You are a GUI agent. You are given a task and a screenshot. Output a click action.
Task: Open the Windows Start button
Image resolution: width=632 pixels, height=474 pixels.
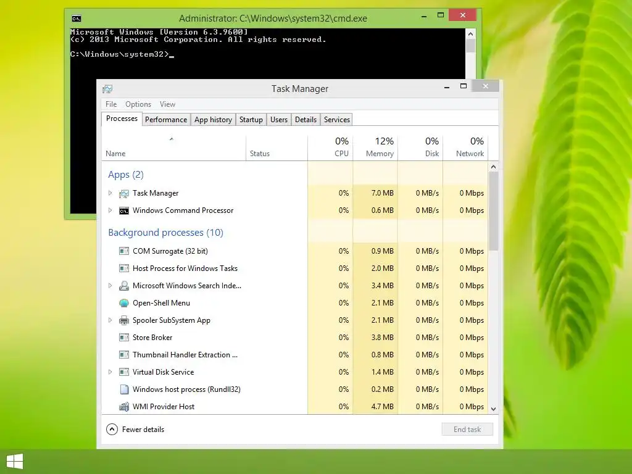coord(15,462)
